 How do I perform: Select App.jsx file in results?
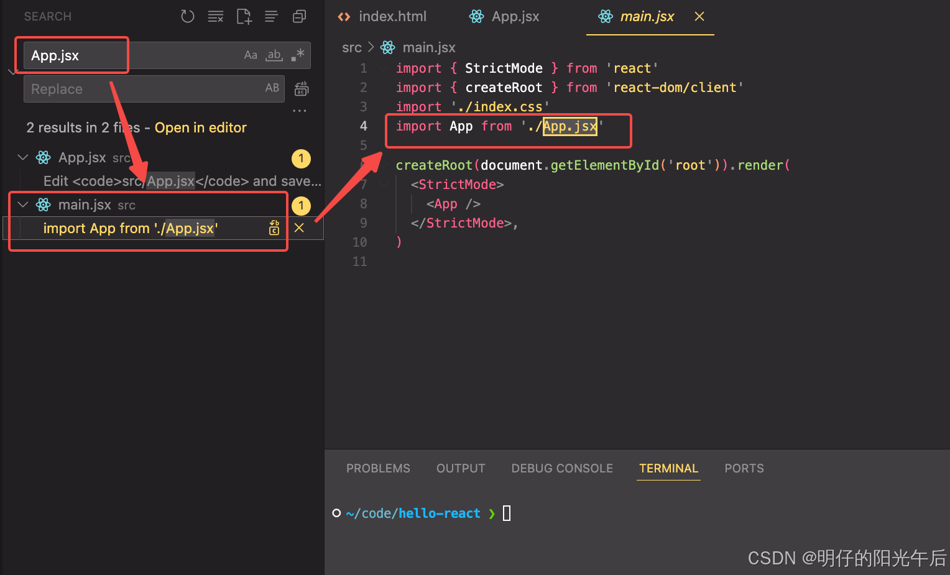pos(82,157)
